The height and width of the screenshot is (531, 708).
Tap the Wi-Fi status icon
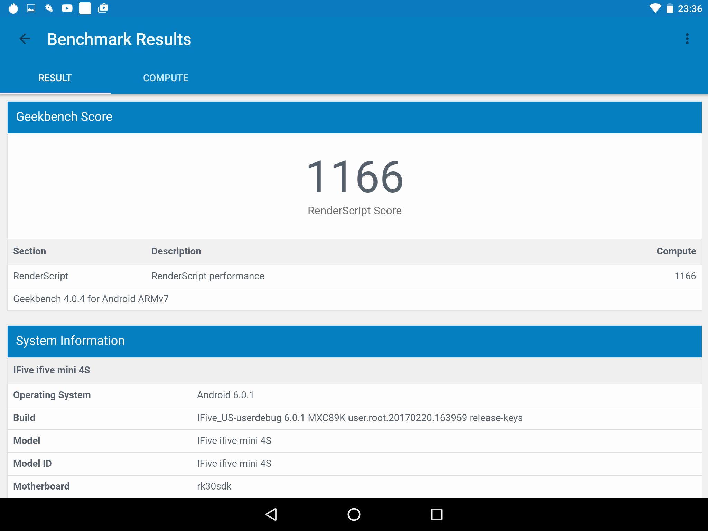point(655,8)
